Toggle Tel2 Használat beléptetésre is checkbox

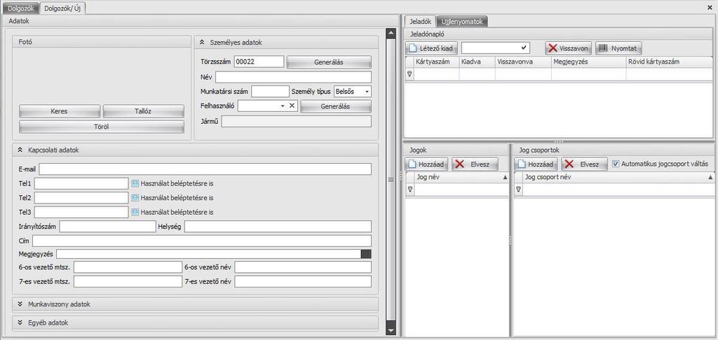[x=135, y=198]
